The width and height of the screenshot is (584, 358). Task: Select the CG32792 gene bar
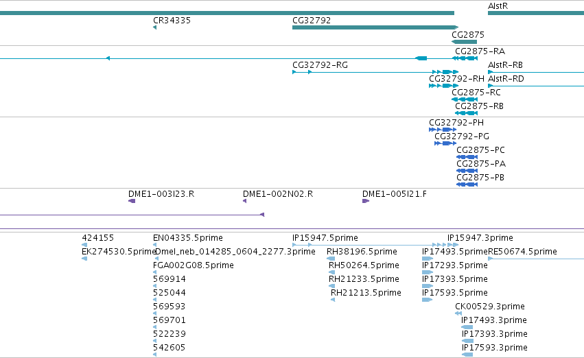375,27
